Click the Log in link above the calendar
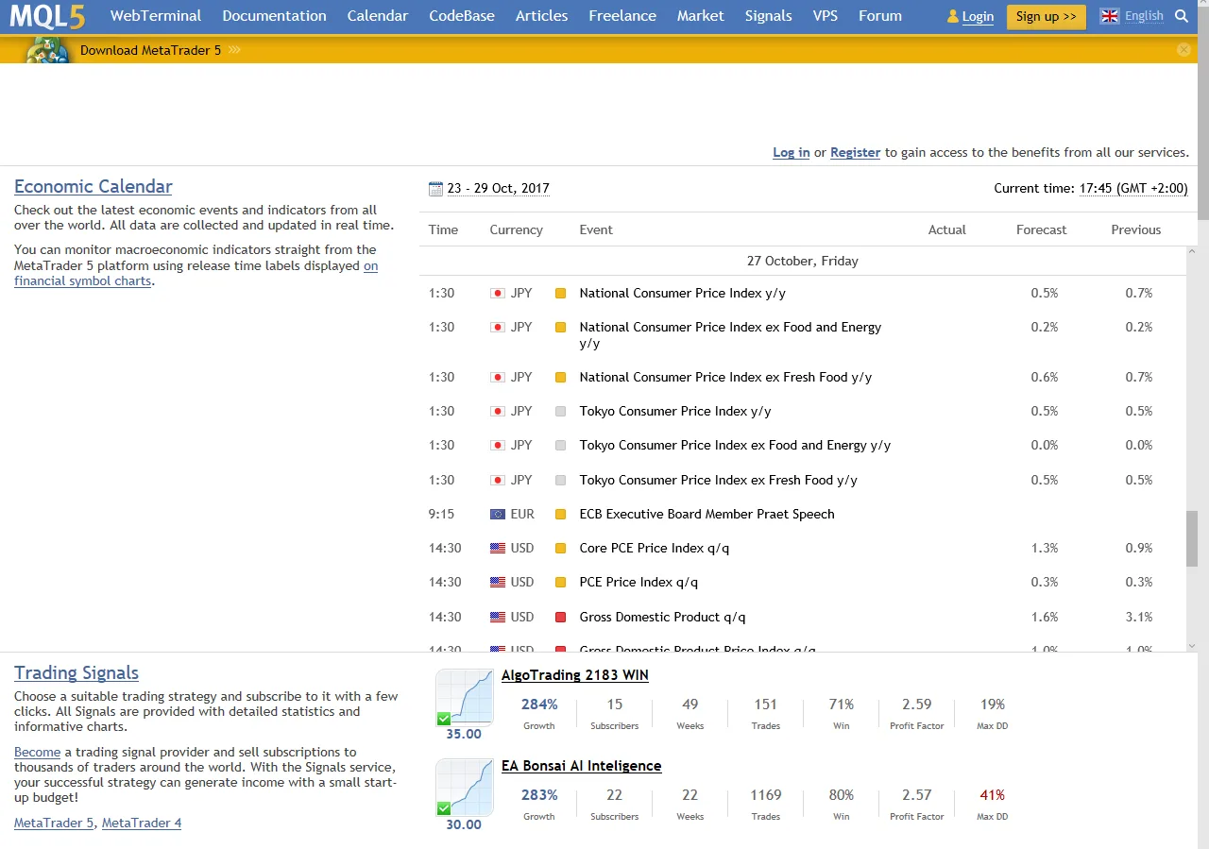The height and width of the screenshot is (849, 1209). 792,152
